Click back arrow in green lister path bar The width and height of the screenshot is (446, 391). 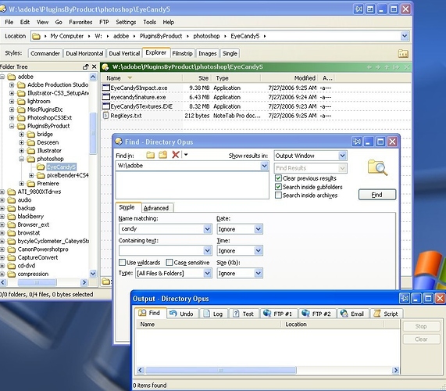pos(369,67)
